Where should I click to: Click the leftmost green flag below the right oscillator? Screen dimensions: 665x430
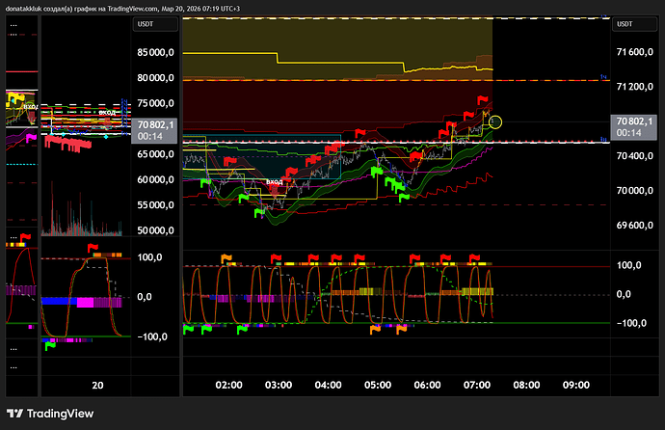click(188, 330)
